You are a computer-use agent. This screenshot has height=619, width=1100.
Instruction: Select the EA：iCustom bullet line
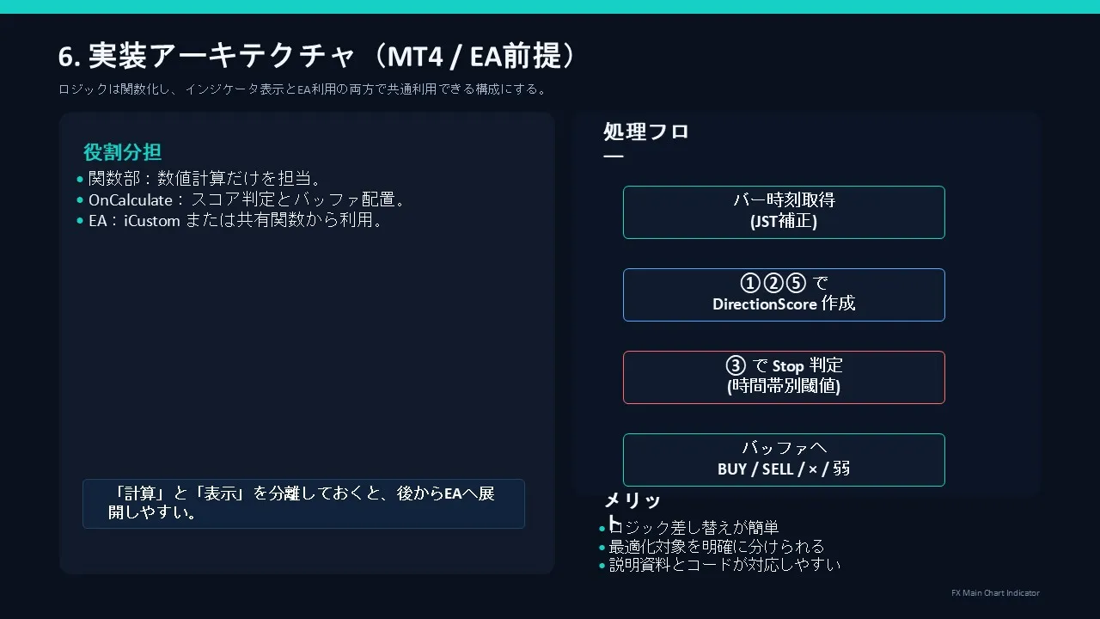pos(235,221)
